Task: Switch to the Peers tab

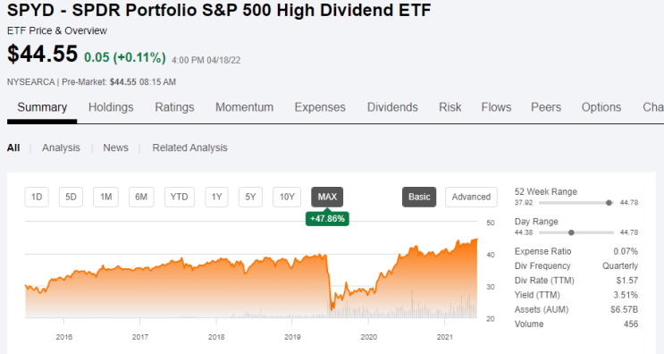Action: point(546,107)
